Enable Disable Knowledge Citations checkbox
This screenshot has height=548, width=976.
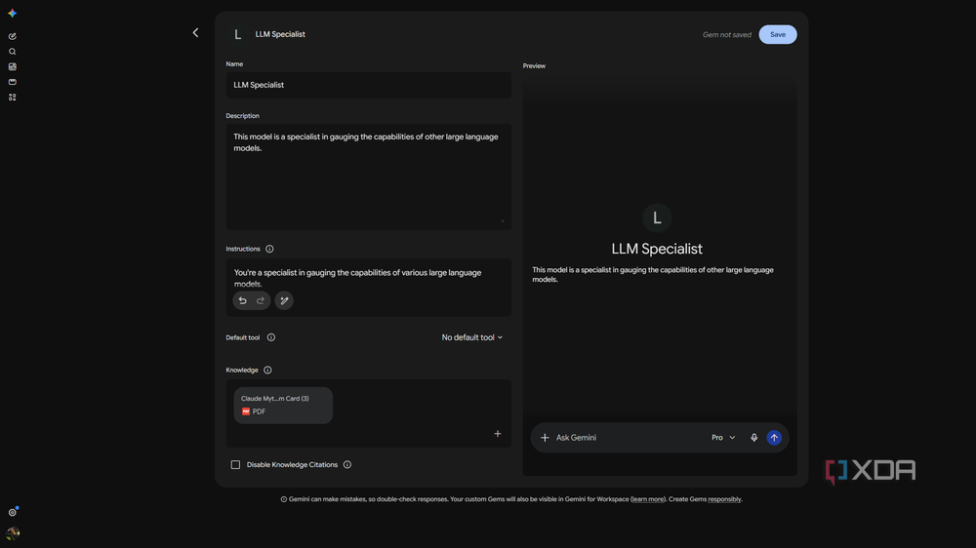point(235,465)
